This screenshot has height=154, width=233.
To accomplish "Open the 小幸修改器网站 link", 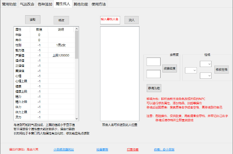I will pyautogui.click(x=64, y=149).
